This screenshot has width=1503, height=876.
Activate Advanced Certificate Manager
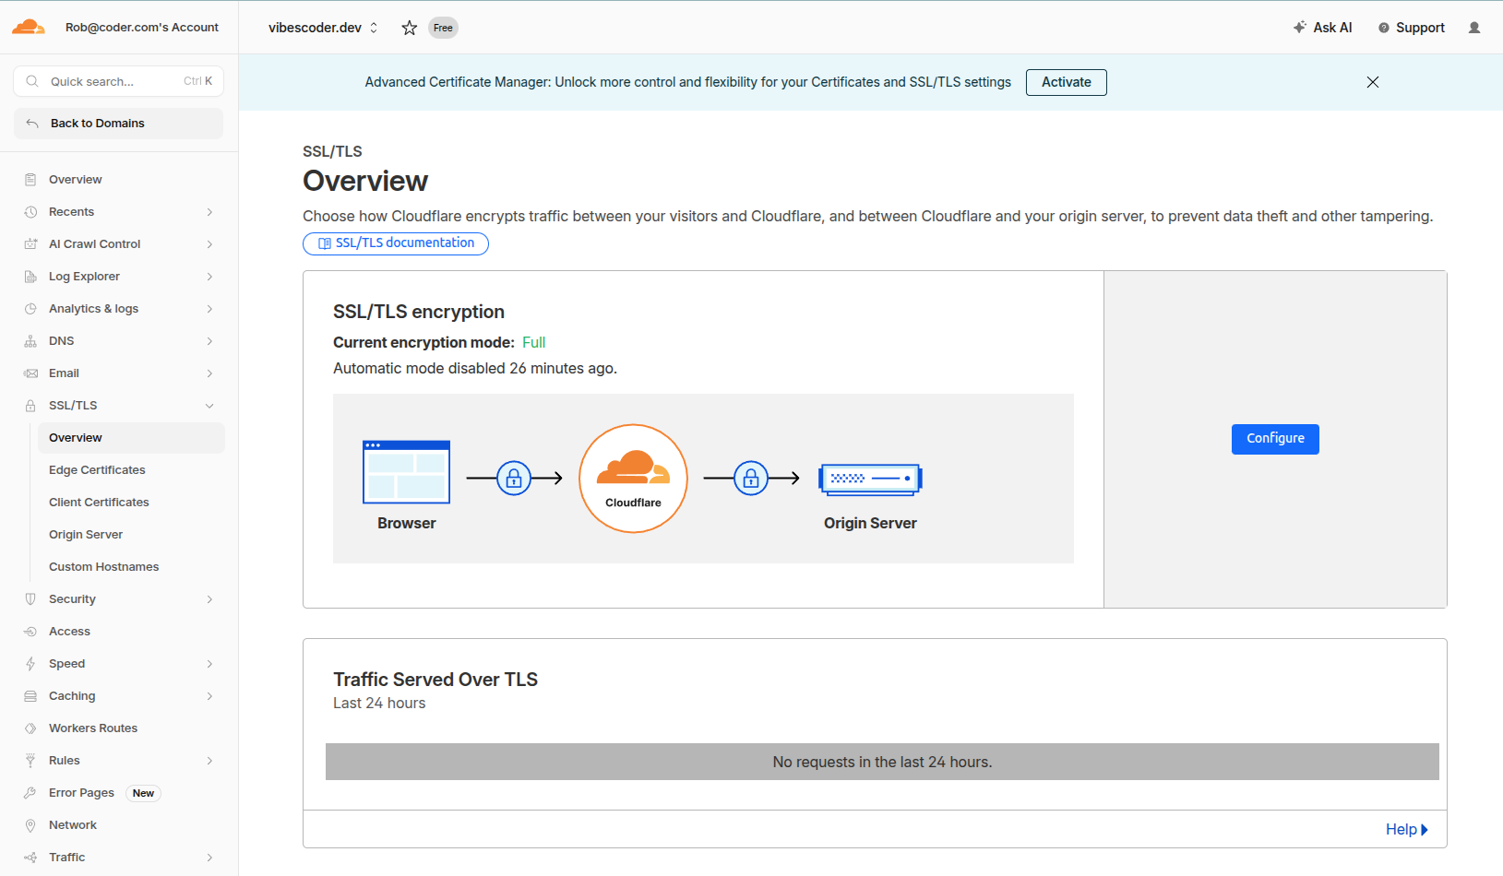click(x=1066, y=82)
